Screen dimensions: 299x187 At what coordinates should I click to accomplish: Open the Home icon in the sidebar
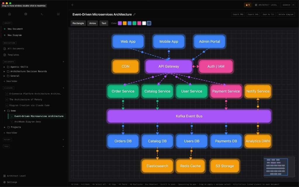[10, 14]
